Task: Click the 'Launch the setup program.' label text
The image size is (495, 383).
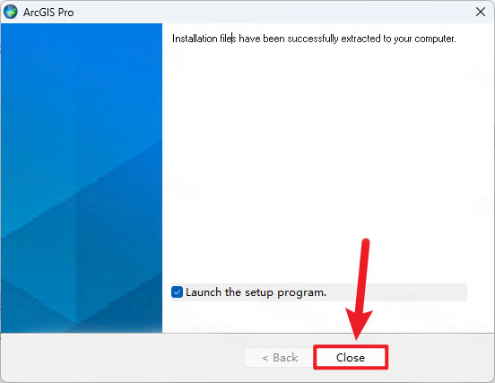Action: point(256,292)
